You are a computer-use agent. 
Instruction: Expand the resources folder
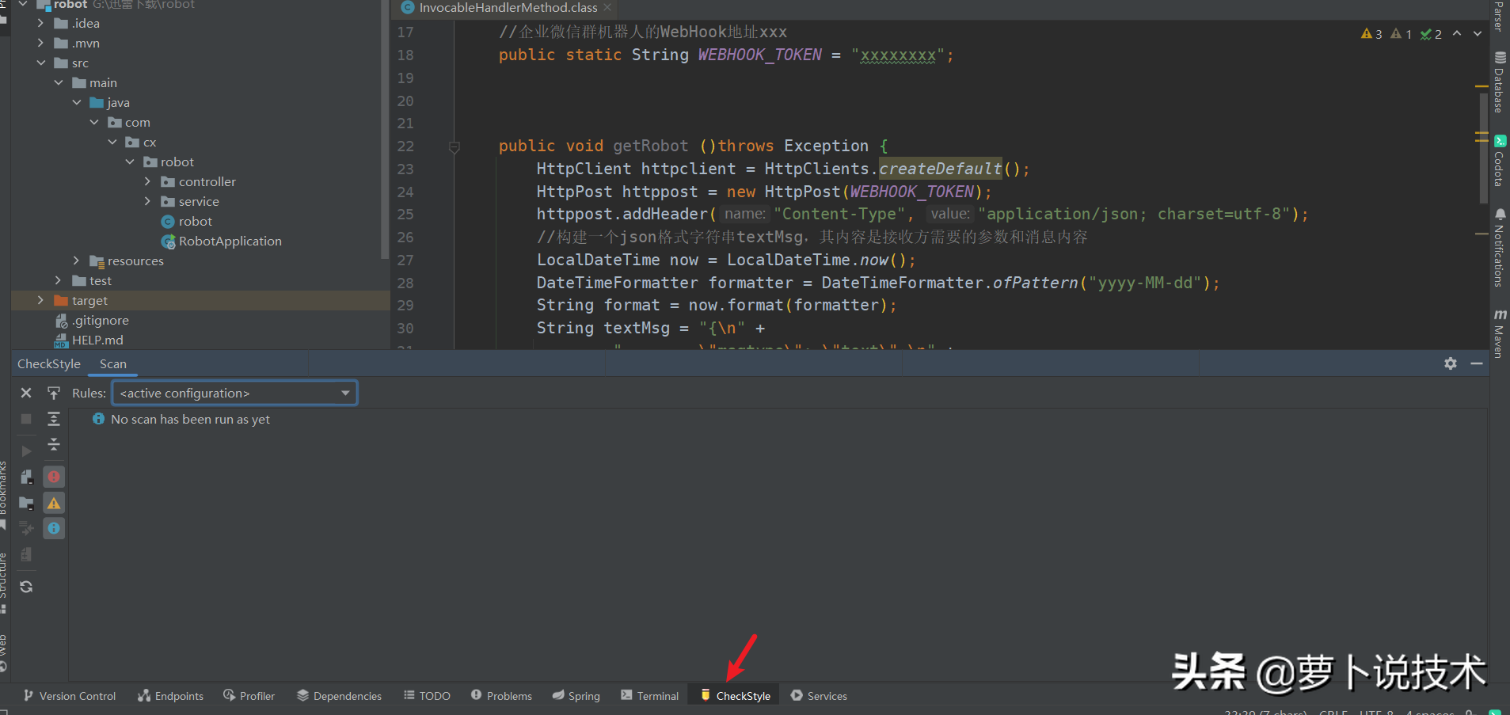click(77, 261)
